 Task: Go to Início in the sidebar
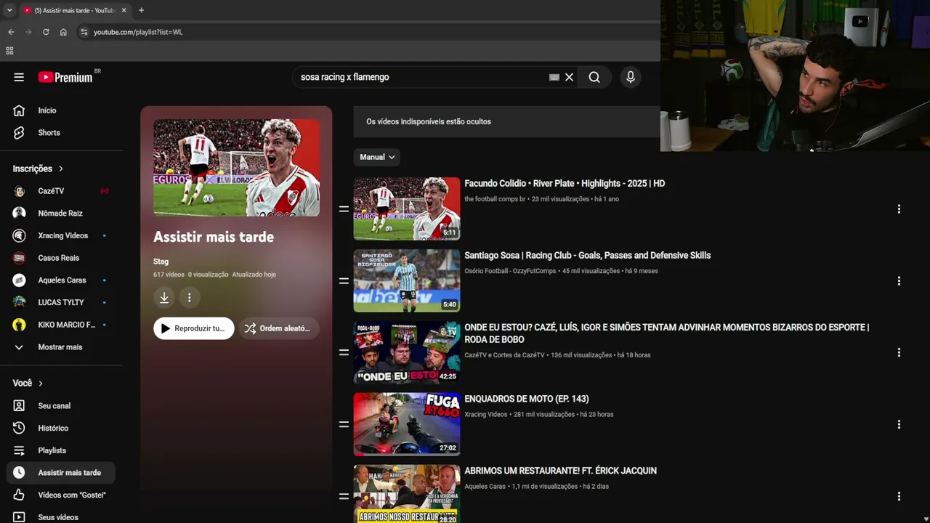60,110
